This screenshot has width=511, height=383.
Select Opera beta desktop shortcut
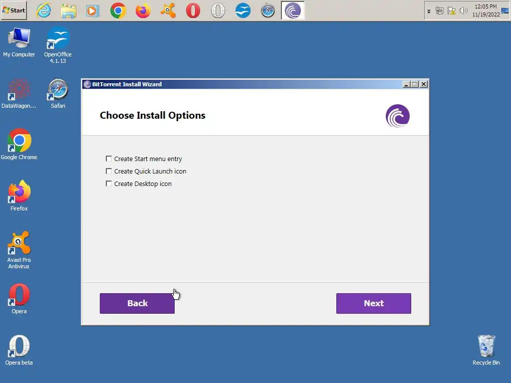tap(19, 350)
